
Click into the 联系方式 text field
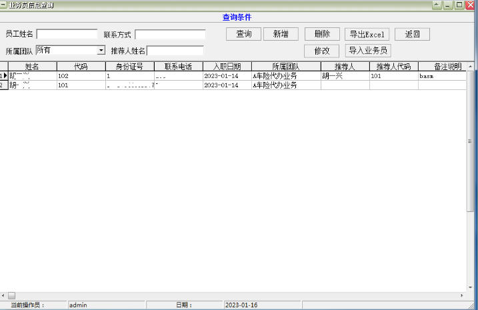(170, 34)
